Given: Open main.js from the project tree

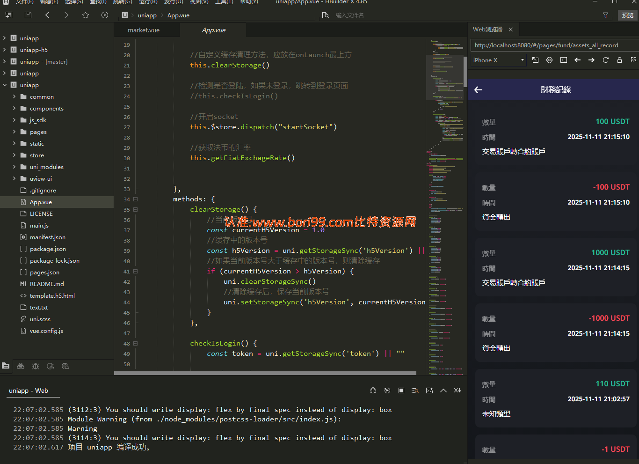Looking at the screenshot, I should click(39, 226).
